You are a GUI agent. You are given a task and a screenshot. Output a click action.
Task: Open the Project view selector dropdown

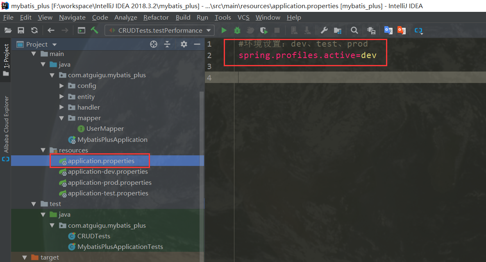[37, 45]
